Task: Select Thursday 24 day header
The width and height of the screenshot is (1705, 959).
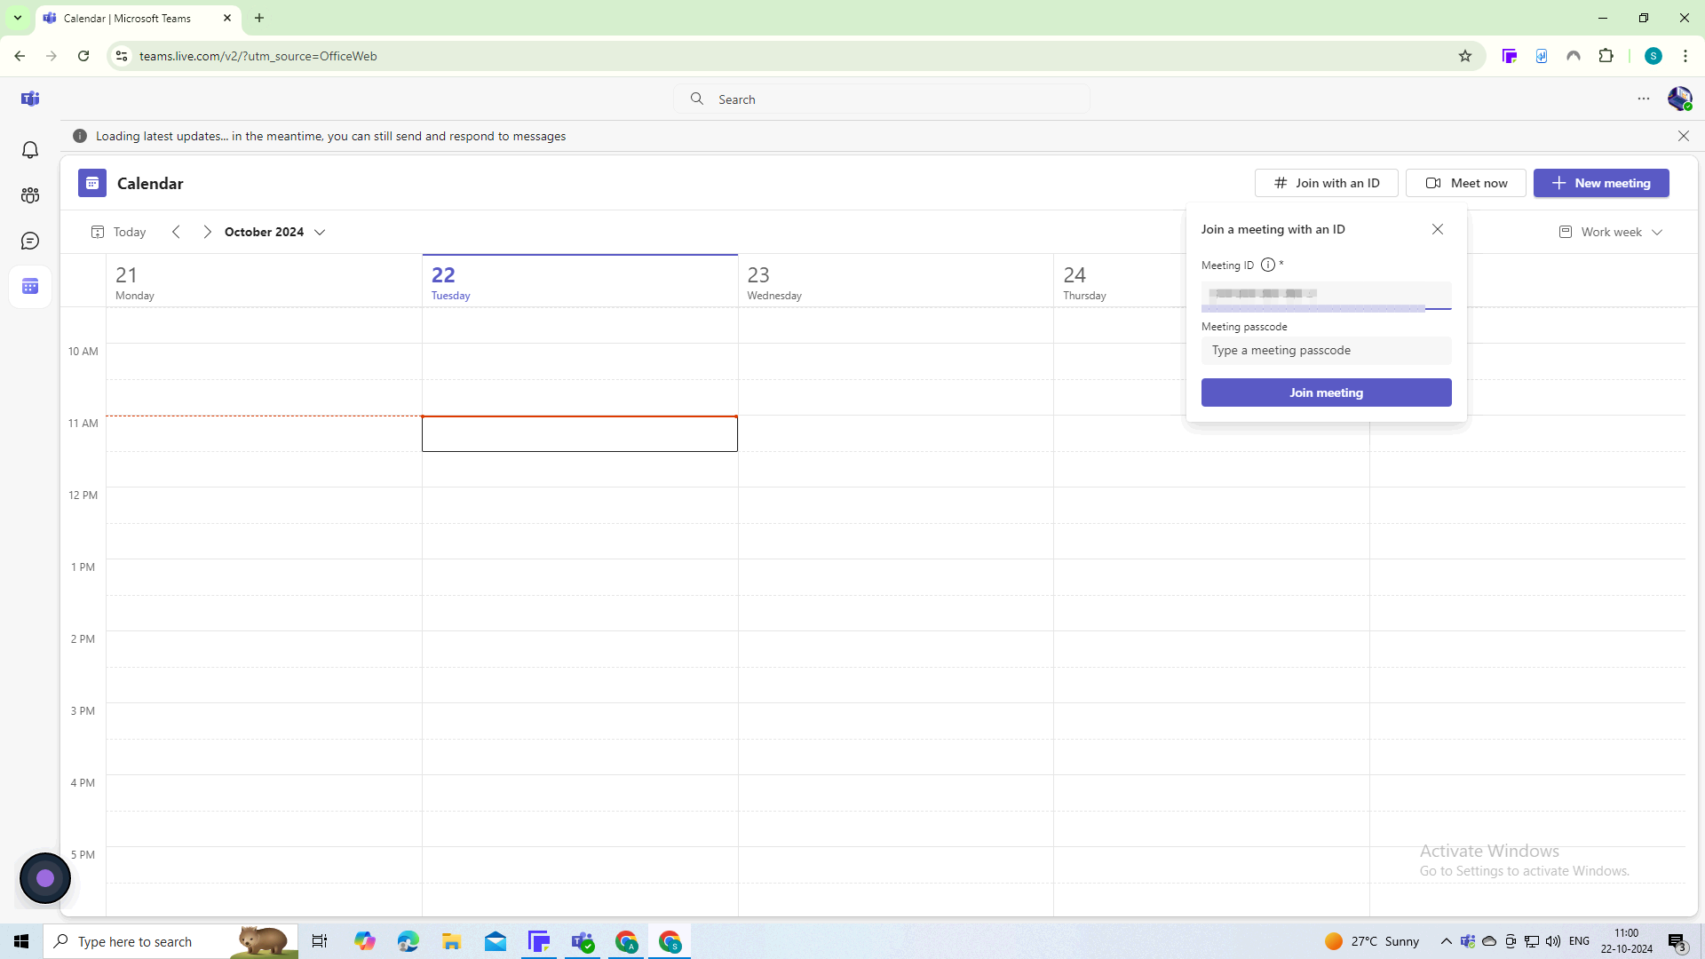Action: click(x=1121, y=281)
